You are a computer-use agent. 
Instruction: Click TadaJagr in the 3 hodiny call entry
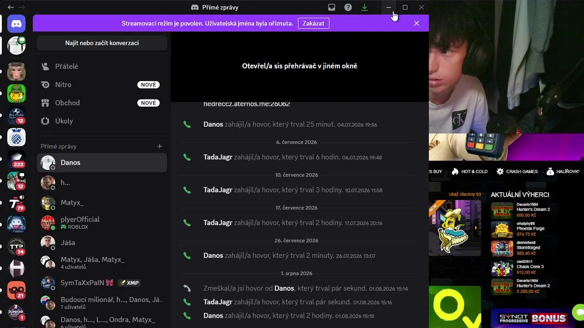(218, 190)
